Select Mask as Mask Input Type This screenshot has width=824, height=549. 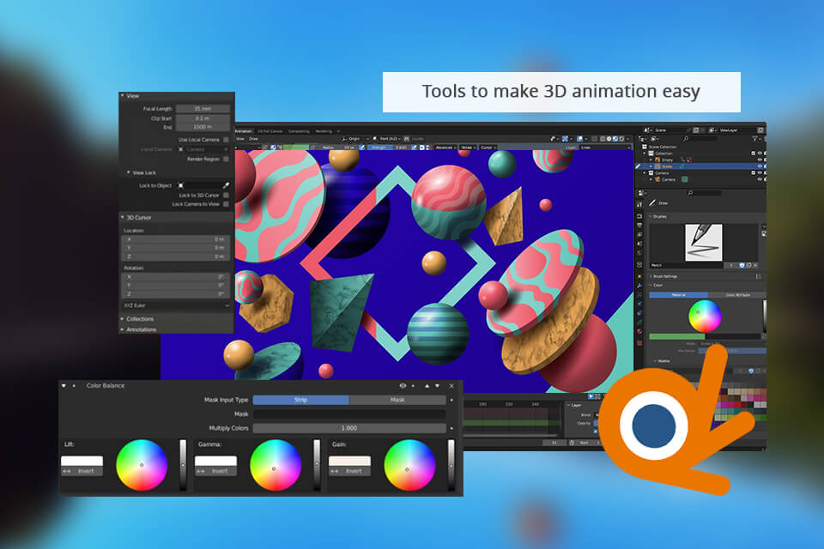(397, 400)
